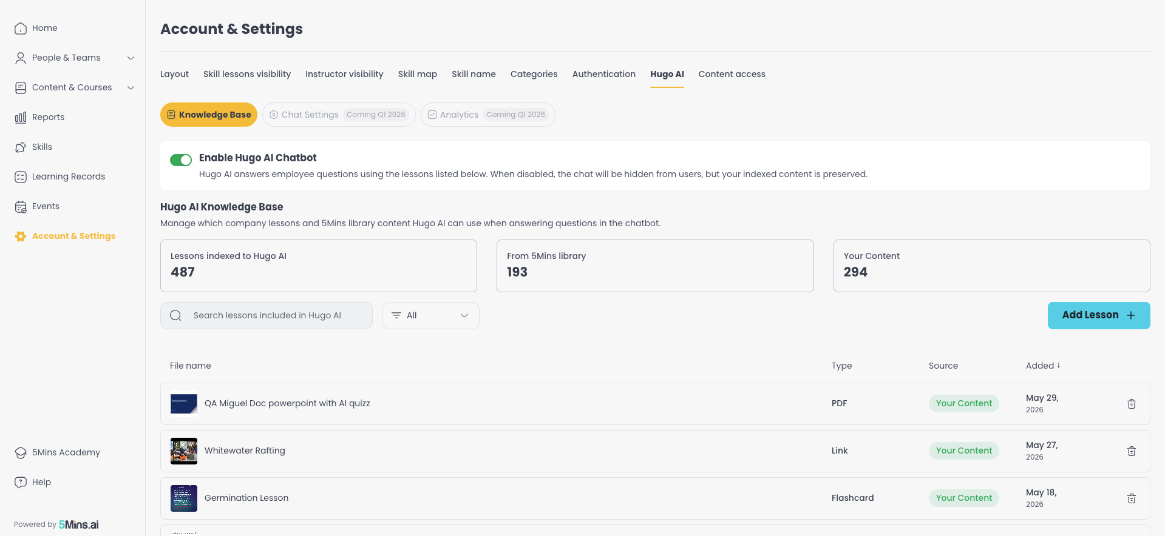Click the search magnifier icon

pos(175,315)
